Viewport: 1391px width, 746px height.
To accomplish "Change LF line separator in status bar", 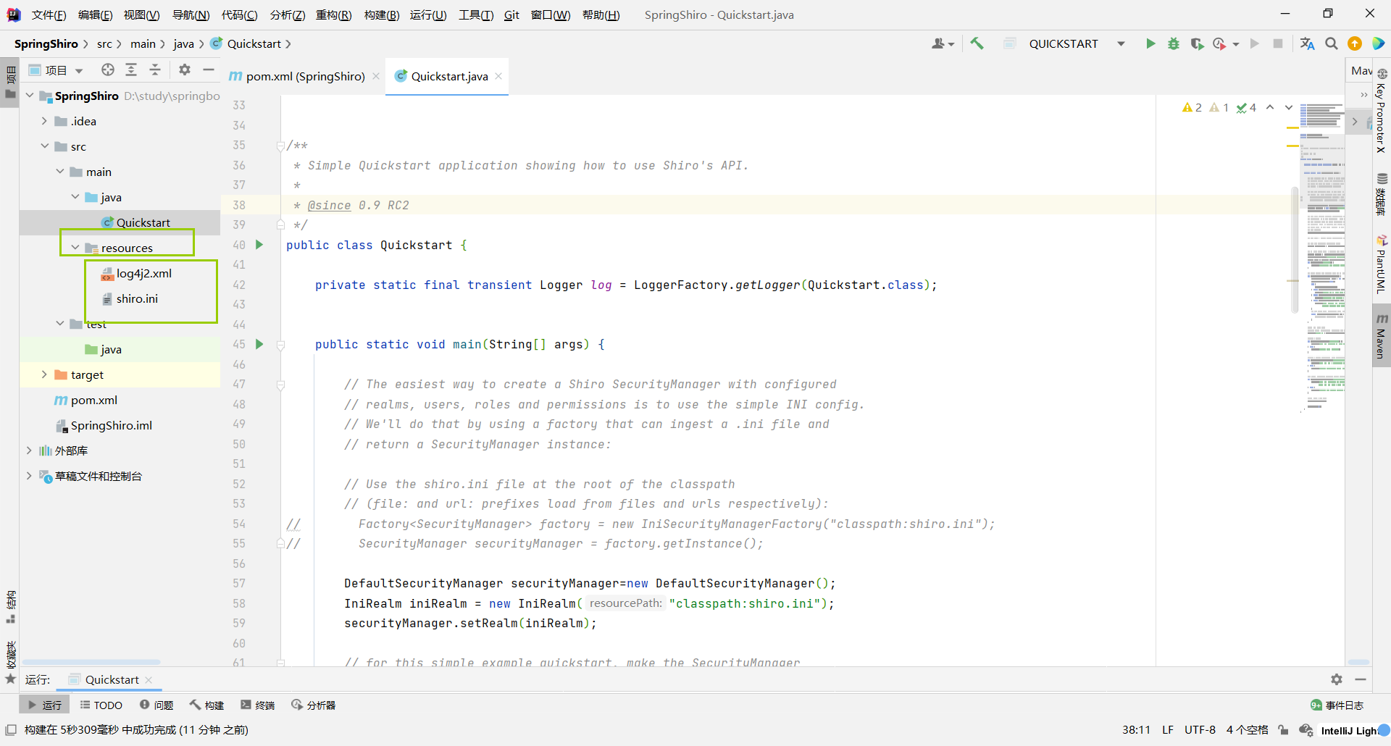I will pyautogui.click(x=1168, y=730).
